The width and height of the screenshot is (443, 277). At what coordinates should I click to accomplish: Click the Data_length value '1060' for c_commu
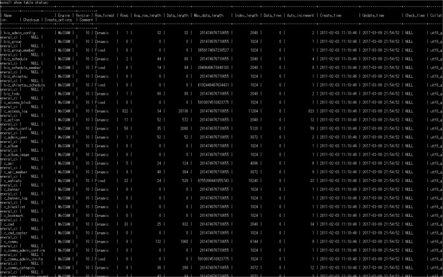(x=184, y=242)
